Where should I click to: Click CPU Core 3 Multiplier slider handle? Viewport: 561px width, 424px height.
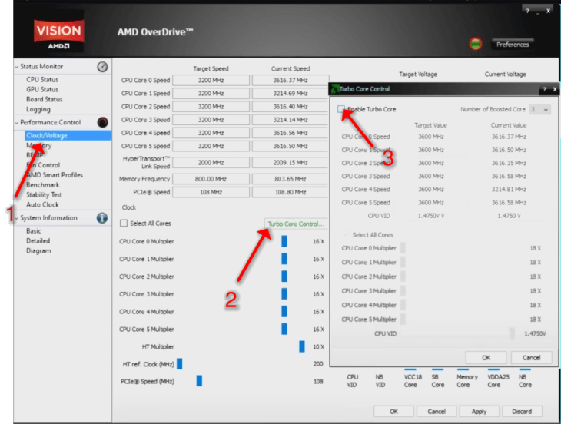284,294
